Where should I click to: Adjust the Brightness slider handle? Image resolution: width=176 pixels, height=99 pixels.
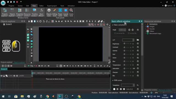(x=124, y=44)
